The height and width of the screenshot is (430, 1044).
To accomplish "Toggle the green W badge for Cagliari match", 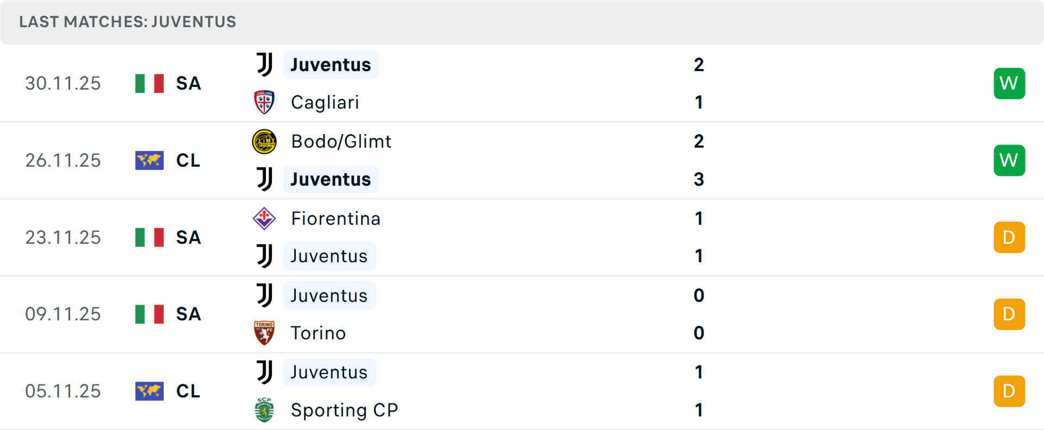I will 1009,83.
